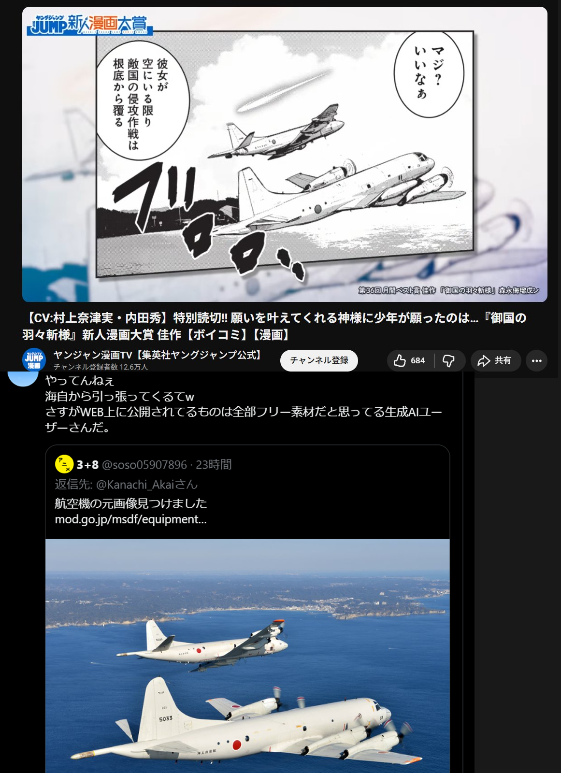The image size is (561, 773).
Task: Subscribe with the チャンネル登録 button
Action: coord(319,360)
